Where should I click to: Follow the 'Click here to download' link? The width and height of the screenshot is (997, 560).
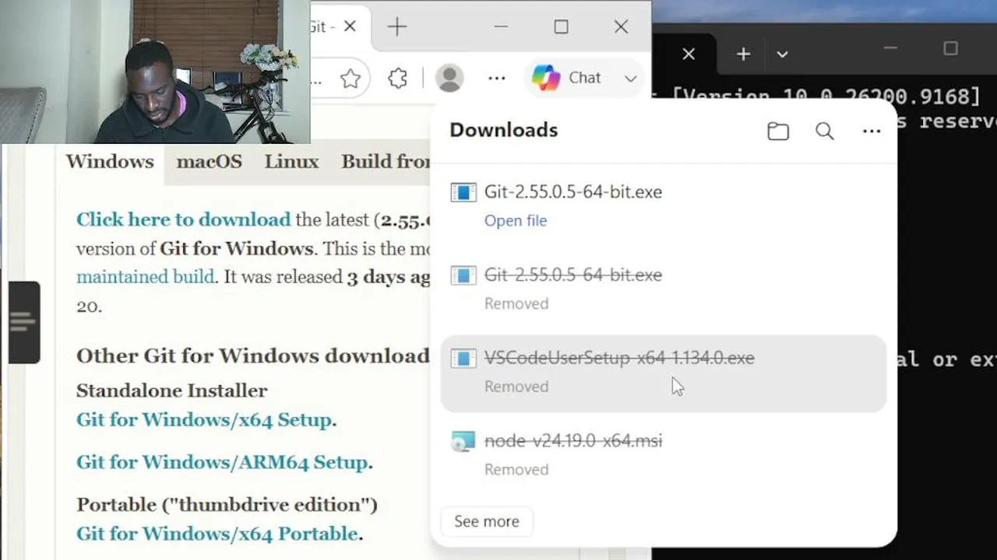(x=183, y=220)
